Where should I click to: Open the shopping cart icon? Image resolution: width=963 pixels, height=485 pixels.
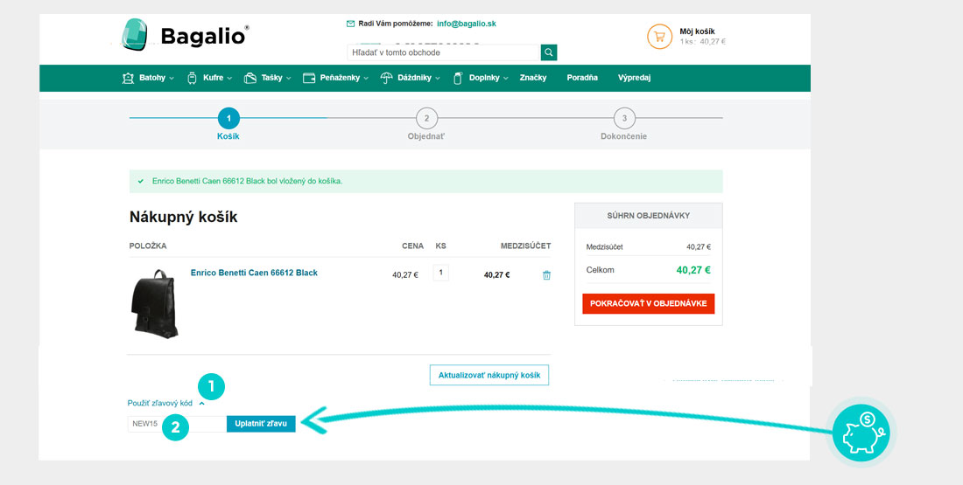(x=659, y=37)
